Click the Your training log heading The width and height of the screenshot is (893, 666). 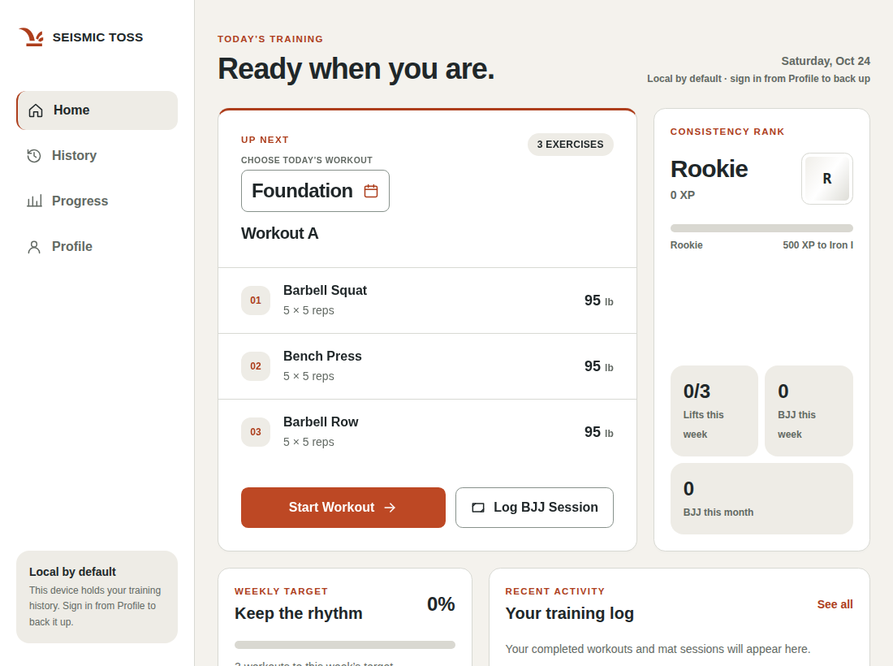tap(570, 613)
